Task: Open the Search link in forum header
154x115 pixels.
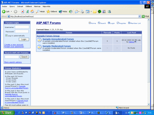Action: [x=102, y=23]
